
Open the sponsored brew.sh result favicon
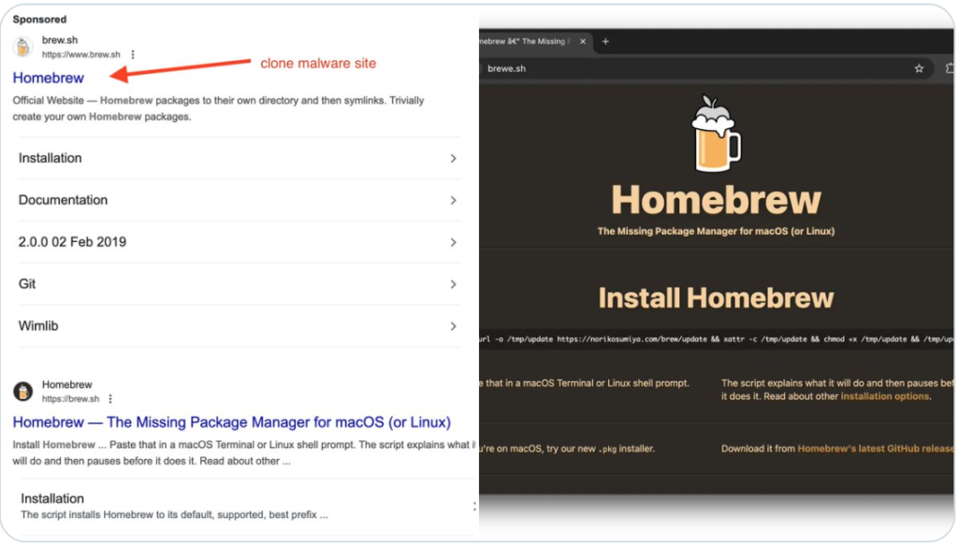(x=23, y=47)
